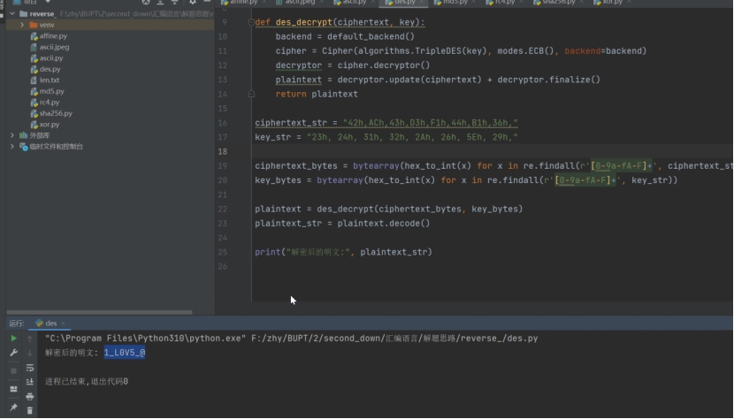
Task: Pin the Run tab with the pin icon
Action: pyautogui.click(x=13, y=408)
